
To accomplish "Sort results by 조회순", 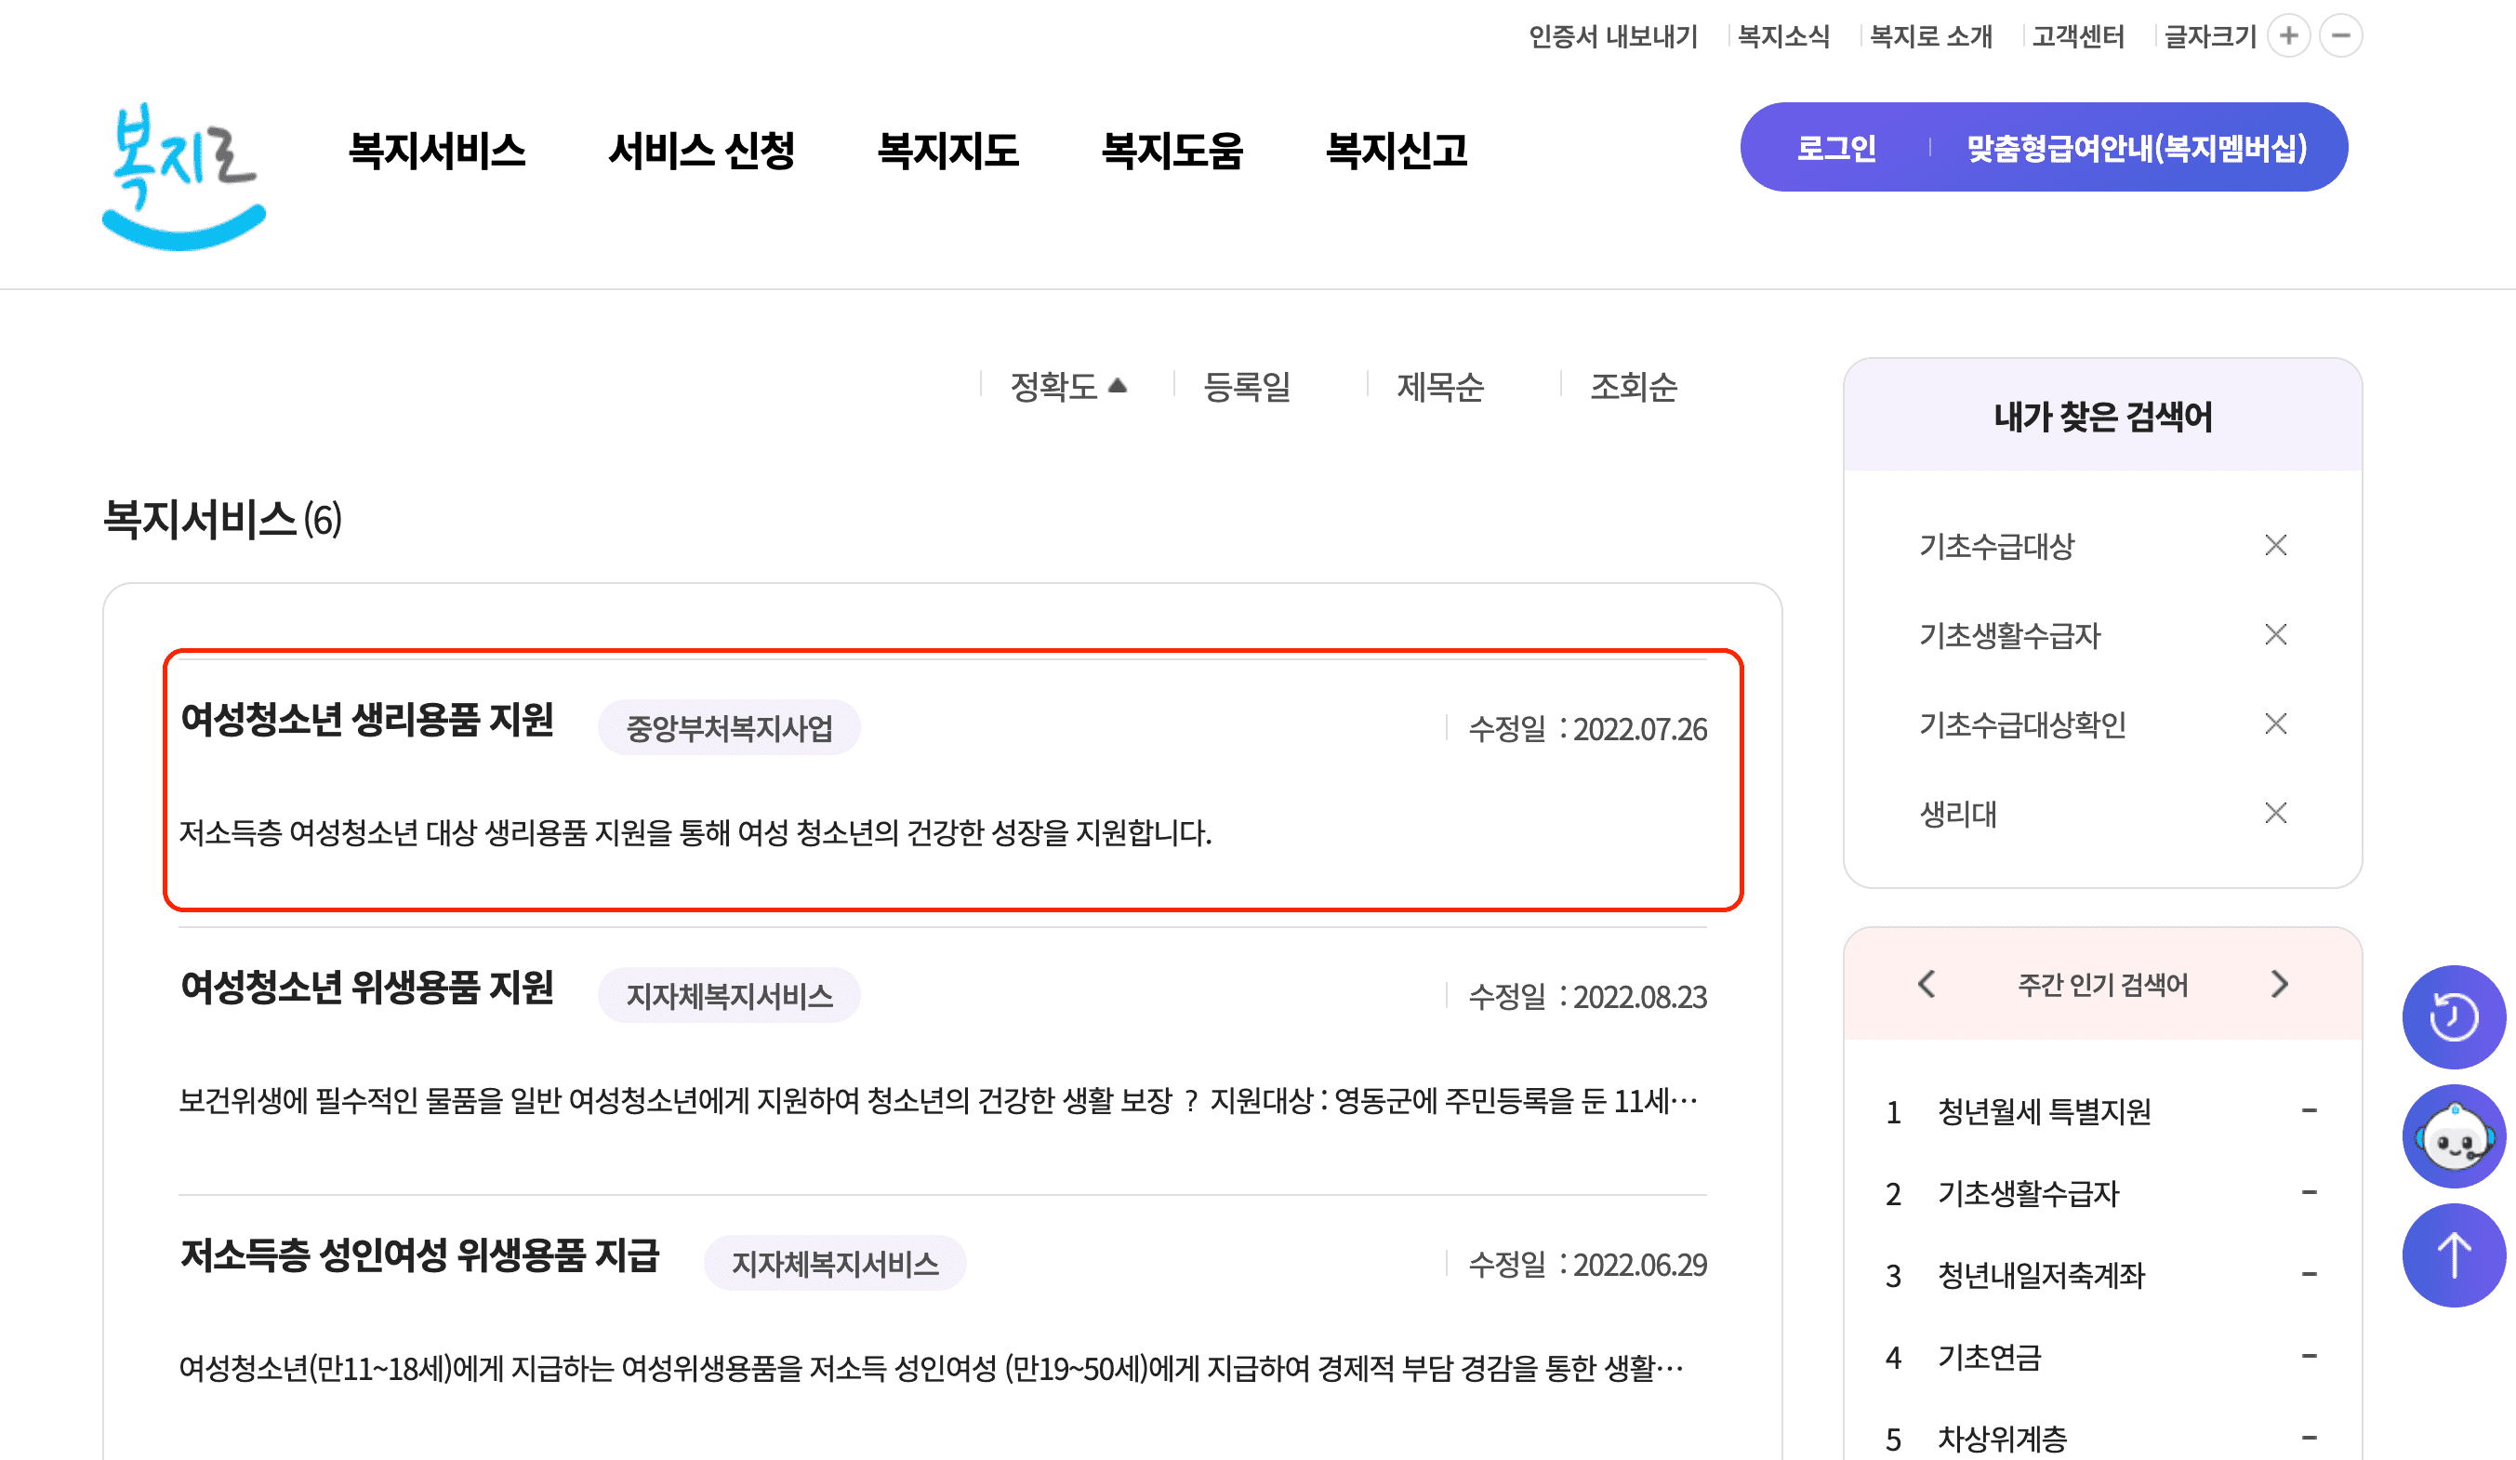I will click(1634, 387).
